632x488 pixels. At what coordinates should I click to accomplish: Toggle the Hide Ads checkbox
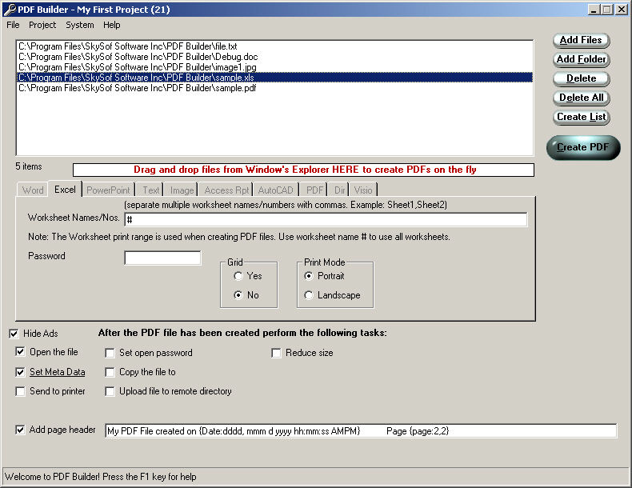click(x=14, y=334)
